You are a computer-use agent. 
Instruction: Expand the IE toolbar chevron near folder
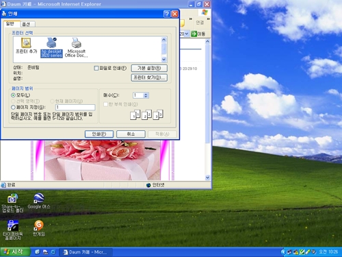(x=191, y=19)
